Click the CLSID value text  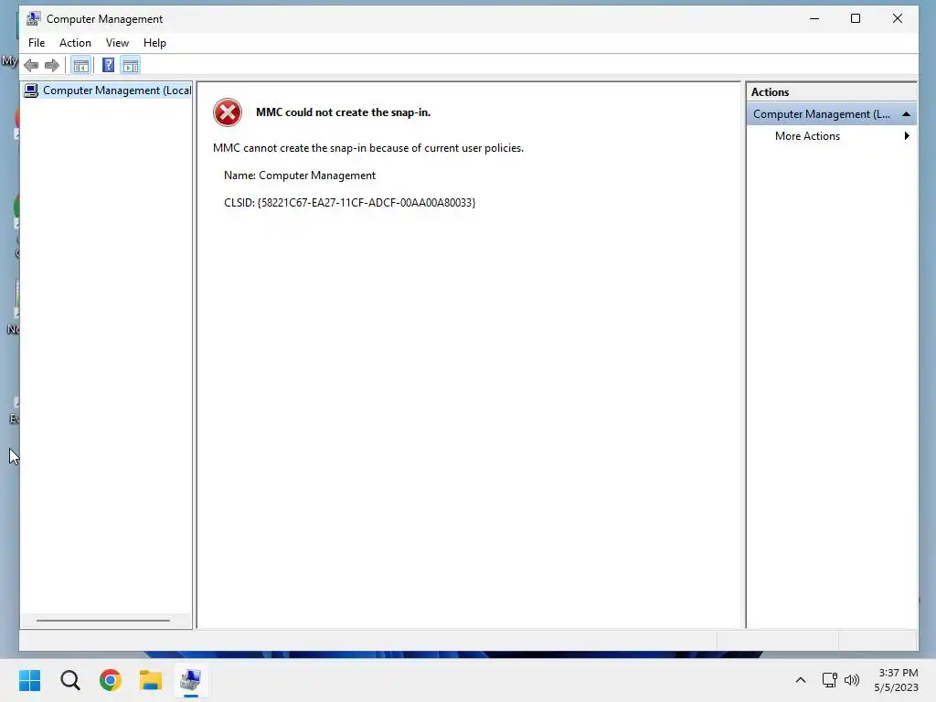pyautogui.click(x=366, y=203)
